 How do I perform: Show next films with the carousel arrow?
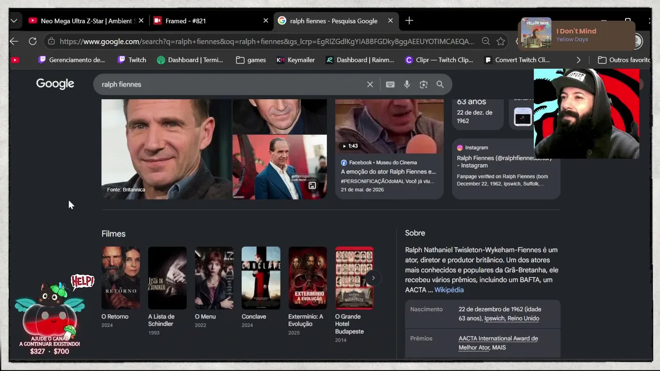(x=373, y=278)
